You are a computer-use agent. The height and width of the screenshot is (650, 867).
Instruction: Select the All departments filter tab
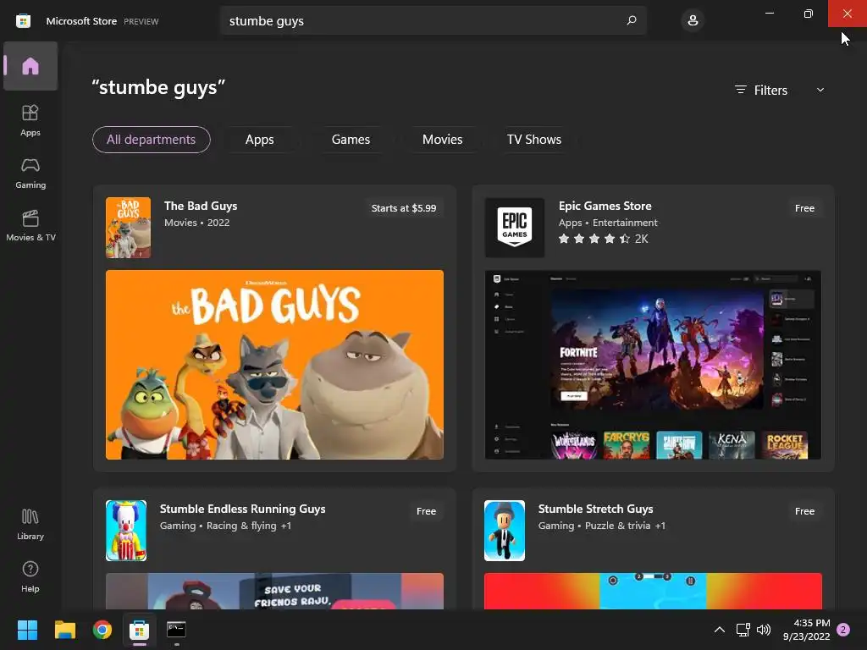(151, 140)
